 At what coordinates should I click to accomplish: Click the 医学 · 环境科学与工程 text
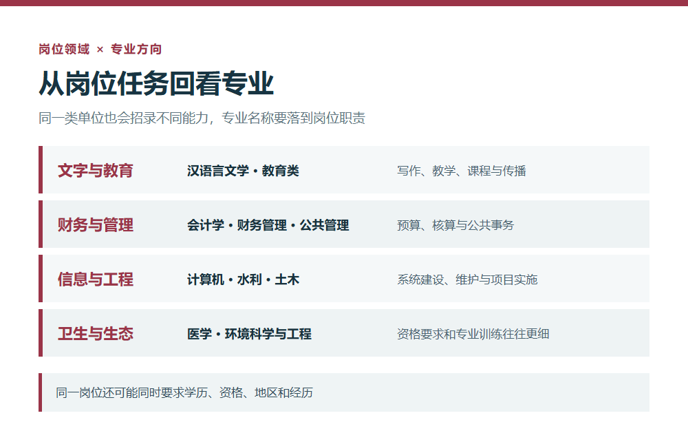click(x=249, y=334)
